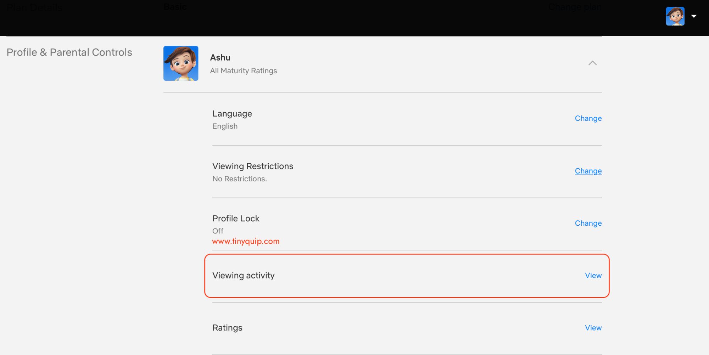This screenshot has height=355, width=709.
Task: Select the Profile & Parental Controls heading
Action: [69, 52]
